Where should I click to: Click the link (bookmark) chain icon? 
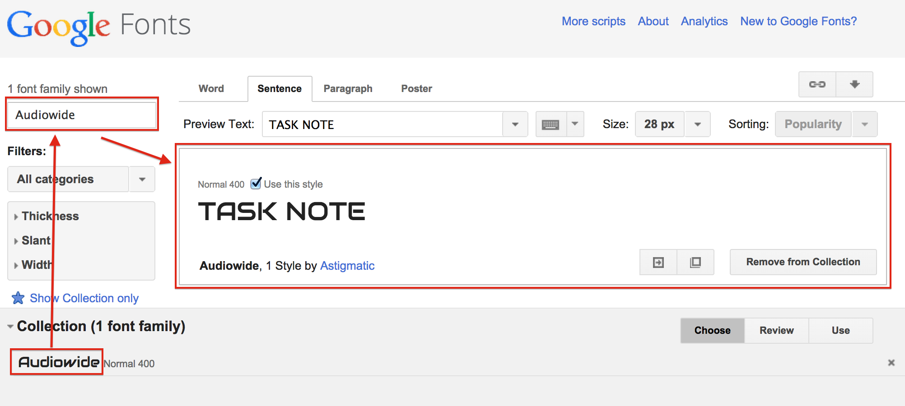817,84
